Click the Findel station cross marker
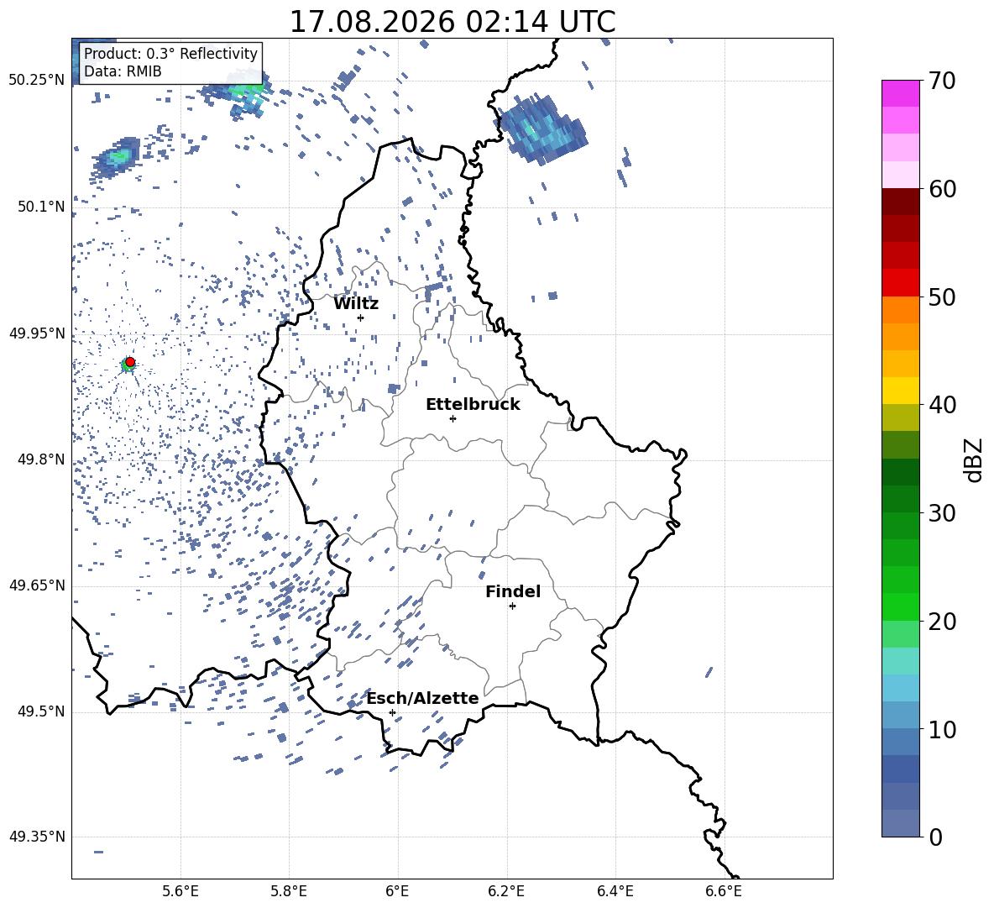994x908 pixels. (x=512, y=606)
